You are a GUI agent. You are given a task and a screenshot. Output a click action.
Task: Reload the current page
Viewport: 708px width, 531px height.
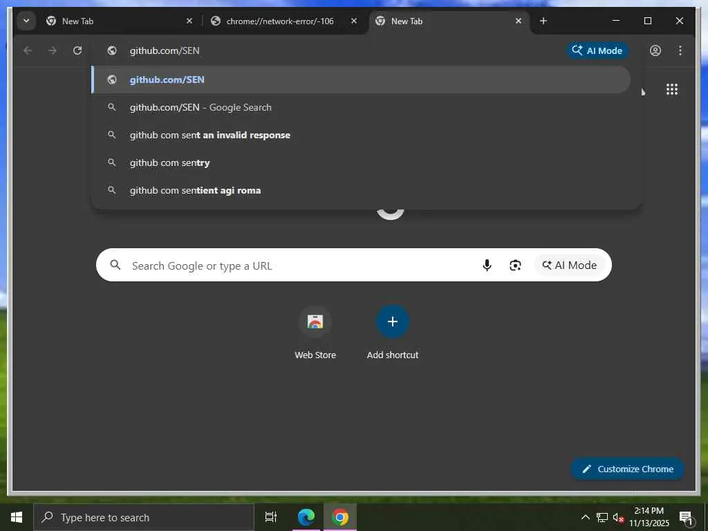[x=77, y=50]
